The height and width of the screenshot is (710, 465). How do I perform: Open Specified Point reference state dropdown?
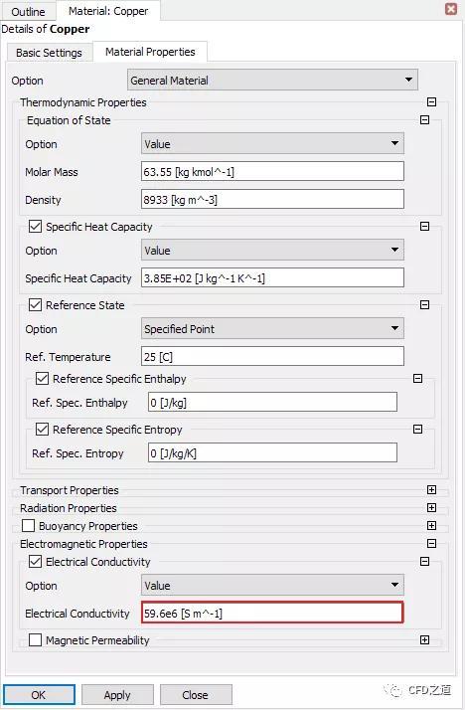tap(272, 329)
